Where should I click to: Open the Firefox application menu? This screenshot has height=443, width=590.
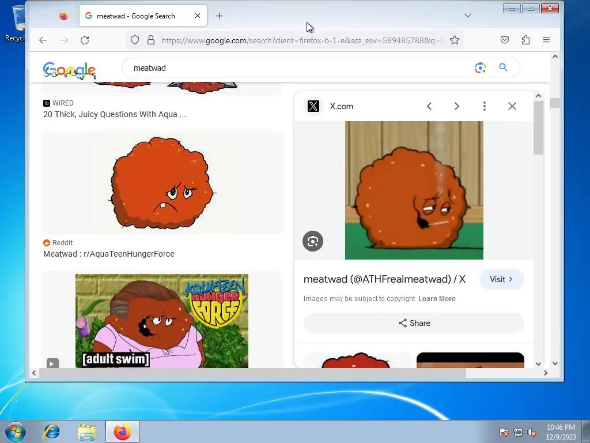[x=546, y=40]
